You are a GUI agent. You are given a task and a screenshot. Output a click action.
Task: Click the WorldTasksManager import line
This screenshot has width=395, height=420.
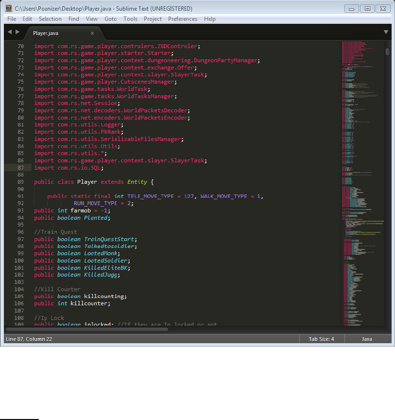coord(105,96)
